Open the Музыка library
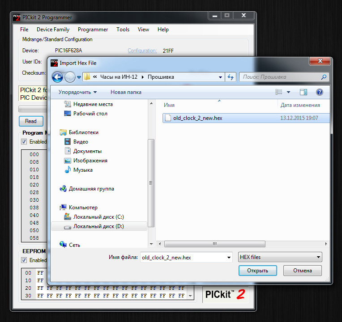Screen dimensions: 342x322 coord(83,170)
